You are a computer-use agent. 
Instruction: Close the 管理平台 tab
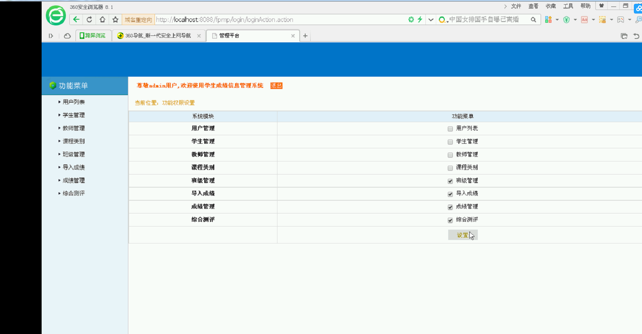click(x=293, y=36)
